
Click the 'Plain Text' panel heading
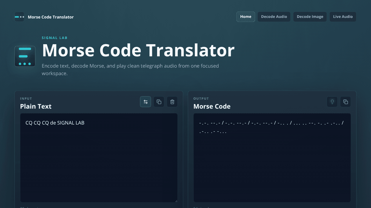(x=36, y=106)
